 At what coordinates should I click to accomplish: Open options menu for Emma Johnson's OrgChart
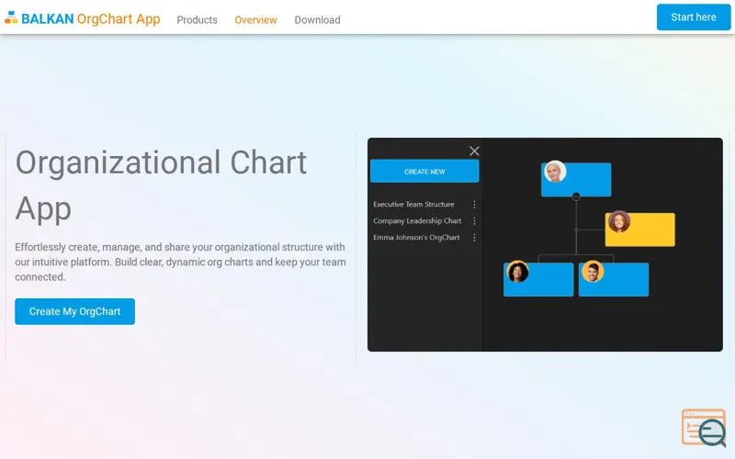point(474,238)
